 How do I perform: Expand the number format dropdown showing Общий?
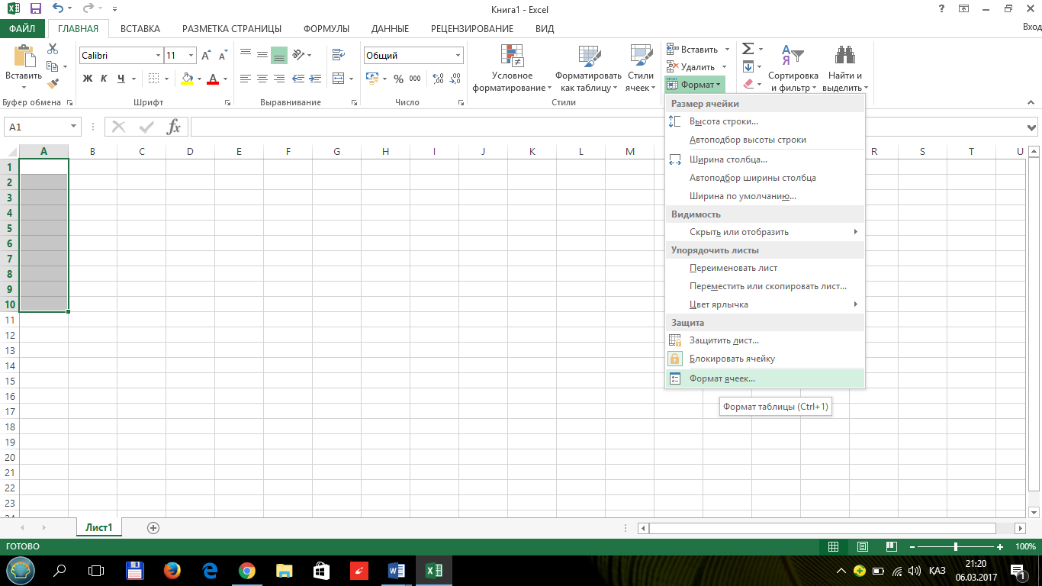pos(458,56)
